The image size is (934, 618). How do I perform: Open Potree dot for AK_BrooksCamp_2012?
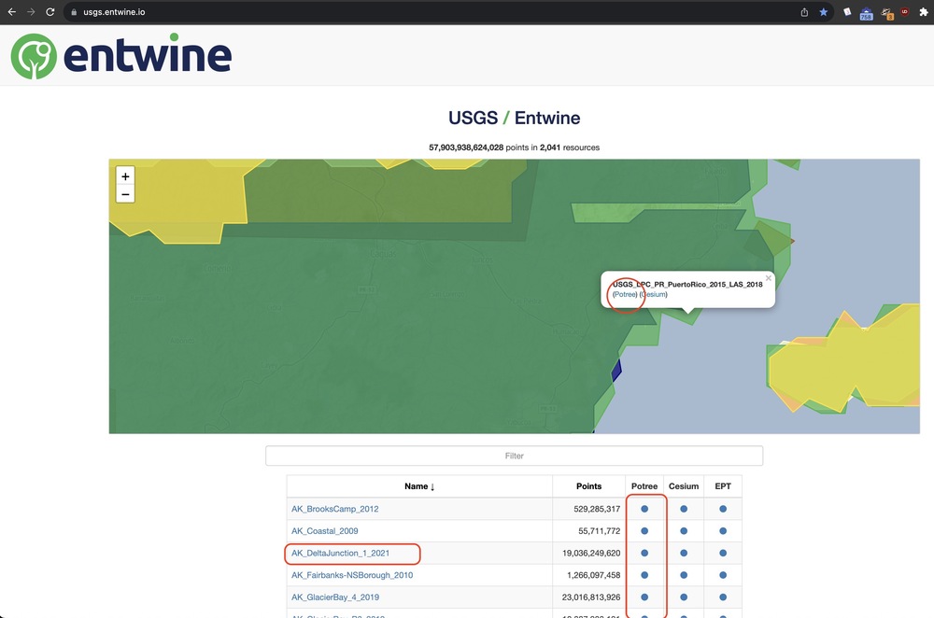[x=644, y=509]
